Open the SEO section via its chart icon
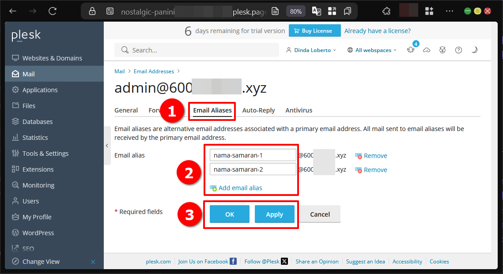Image resolution: width=503 pixels, height=274 pixels. (15, 248)
